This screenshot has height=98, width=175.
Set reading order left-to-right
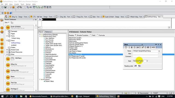point(136,66)
